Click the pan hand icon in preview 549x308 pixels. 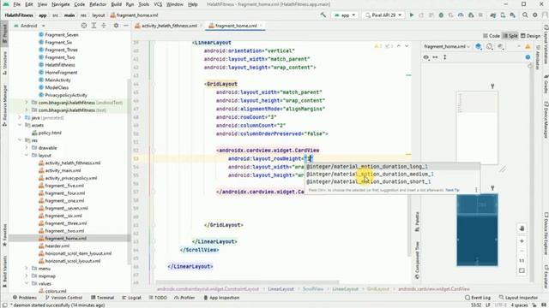(522, 228)
